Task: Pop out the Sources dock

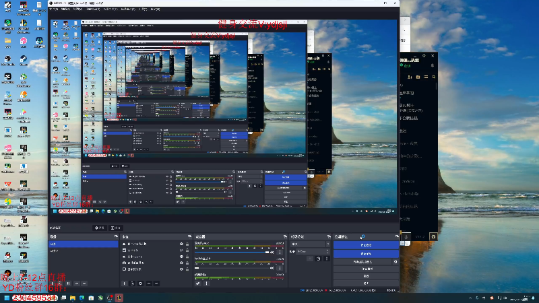Action: coord(189,237)
